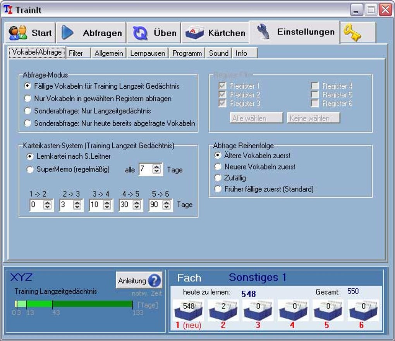Viewport: 395px width, 341px height.
Task: Adjust the 5 -> 6 interval spinner arrows
Action: [x=166, y=205]
